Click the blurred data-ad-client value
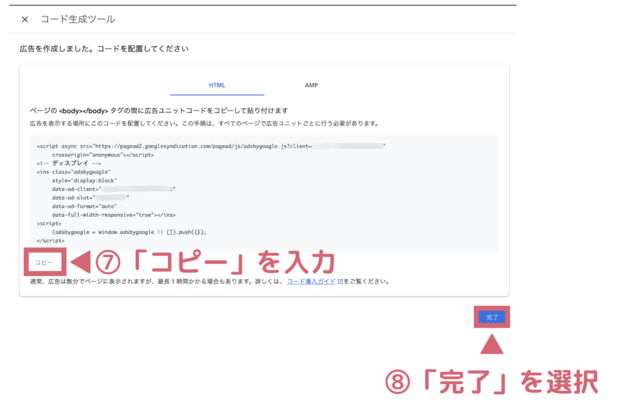Viewport: 618px width, 402px height. coord(136,189)
